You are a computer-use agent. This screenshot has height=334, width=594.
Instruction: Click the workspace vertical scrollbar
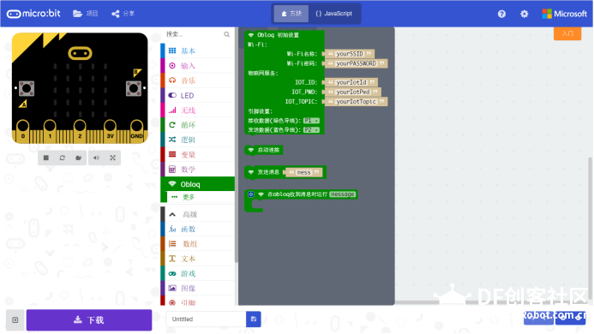coord(590,227)
